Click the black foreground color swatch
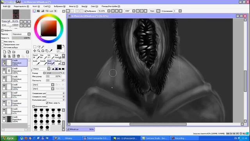 click(x=59, y=47)
